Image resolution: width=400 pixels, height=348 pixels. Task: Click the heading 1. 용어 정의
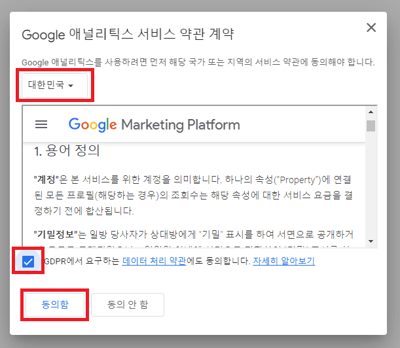pyautogui.click(x=67, y=150)
